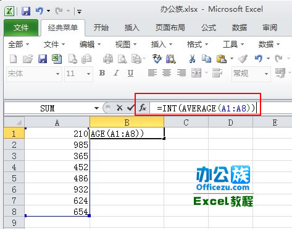Open the green 文件 tab
The height and width of the screenshot is (229, 292).
(x=21, y=28)
